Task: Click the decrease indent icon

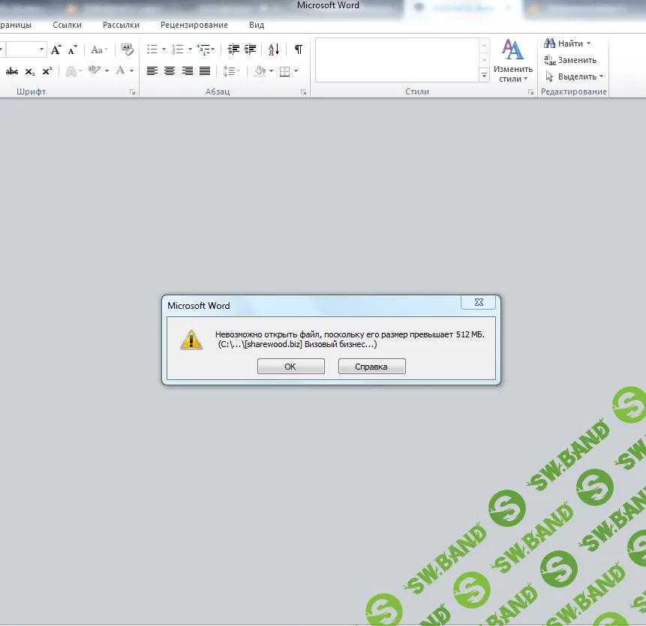Action: pyautogui.click(x=233, y=49)
